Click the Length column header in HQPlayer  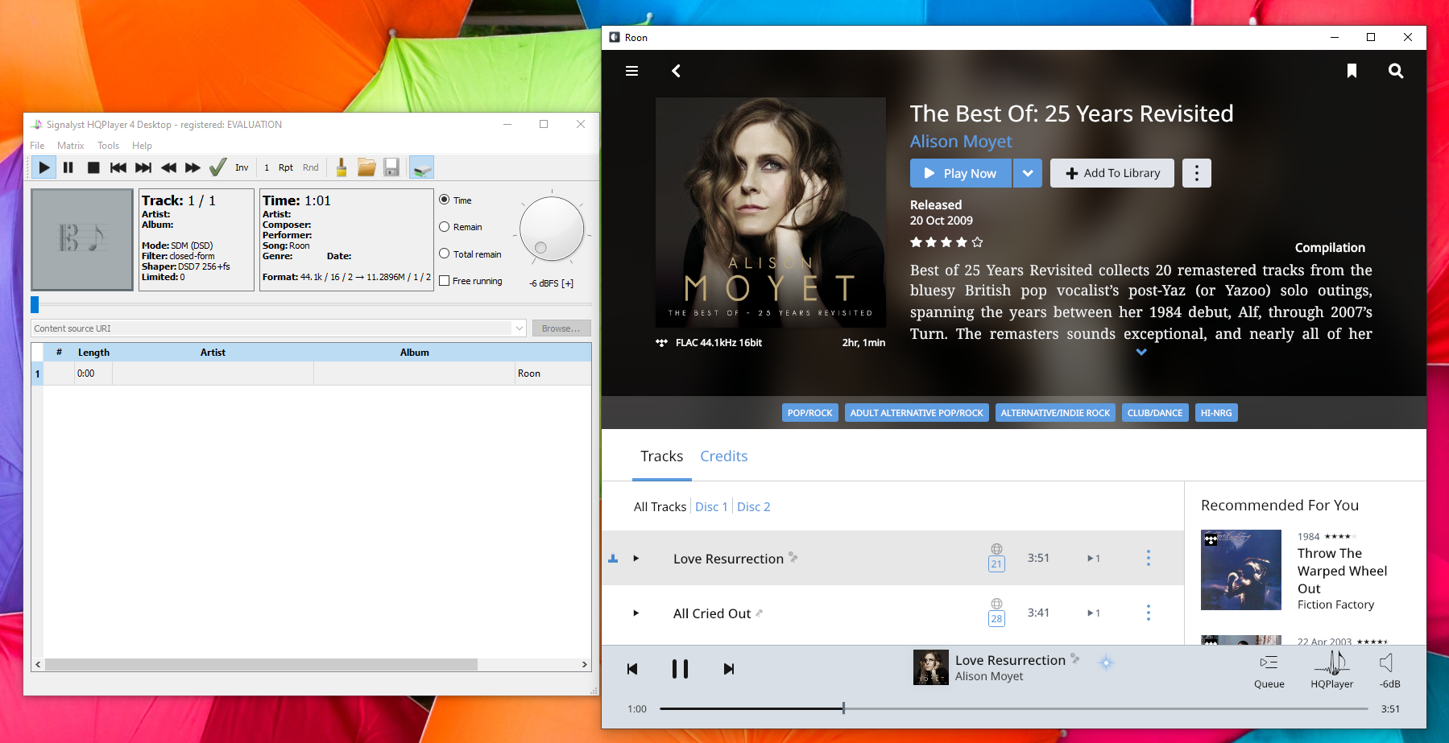pos(93,353)
